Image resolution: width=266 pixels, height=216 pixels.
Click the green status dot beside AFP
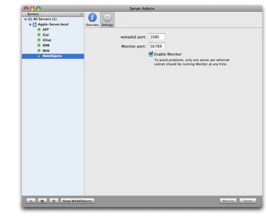(39, 29)
